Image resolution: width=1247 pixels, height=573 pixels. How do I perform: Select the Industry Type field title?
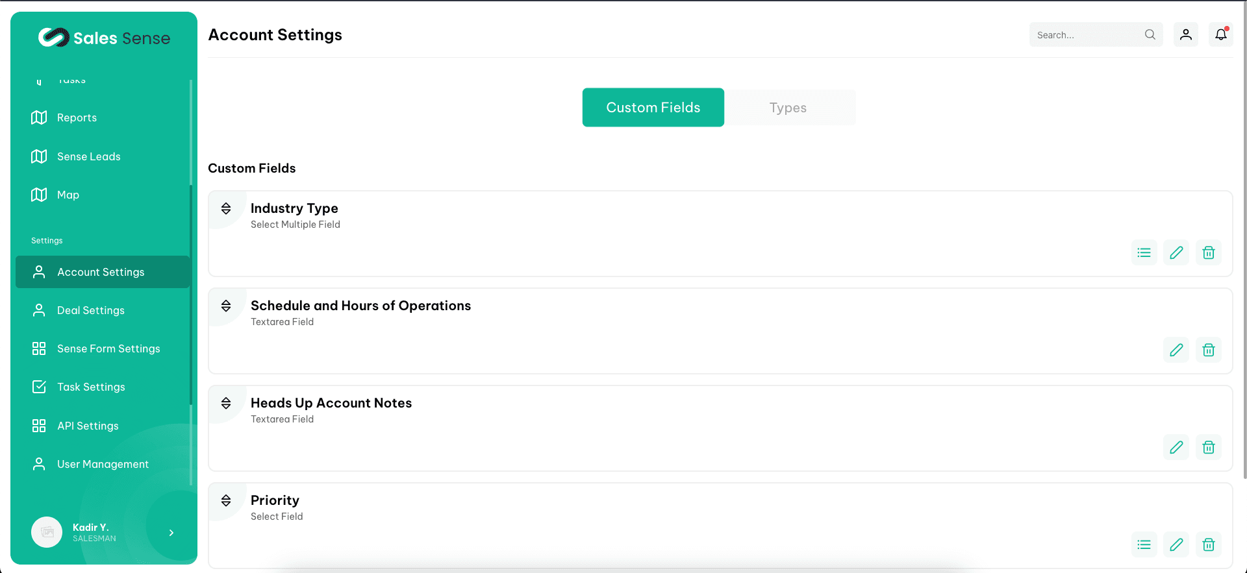tap(294, 208)
